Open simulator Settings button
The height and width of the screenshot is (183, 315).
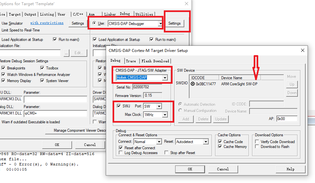[x=78, y=23]
